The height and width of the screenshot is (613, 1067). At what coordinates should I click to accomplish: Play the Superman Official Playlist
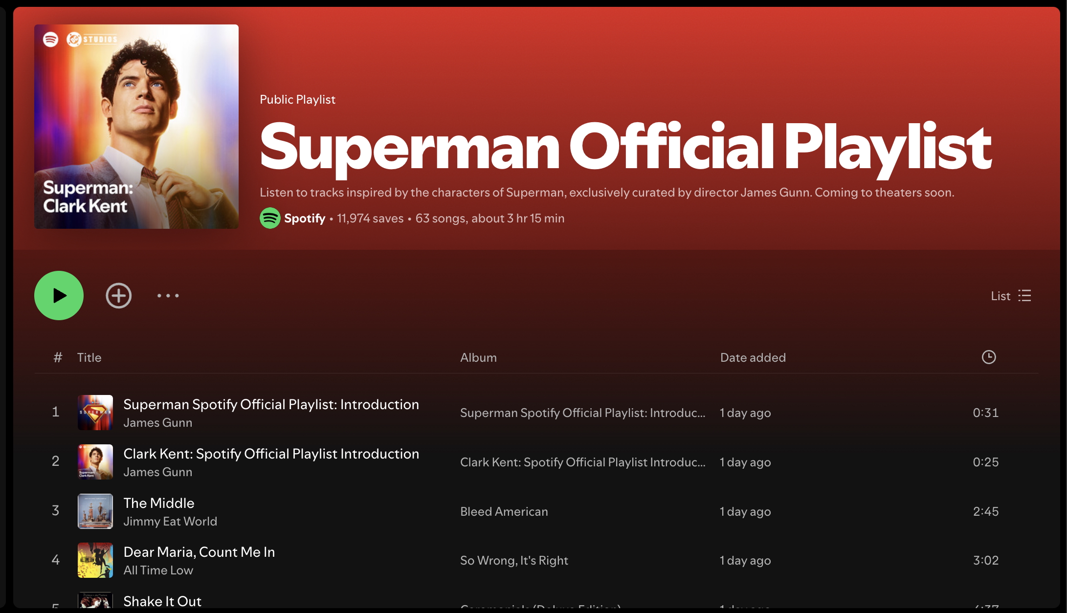tap(59, 296)
